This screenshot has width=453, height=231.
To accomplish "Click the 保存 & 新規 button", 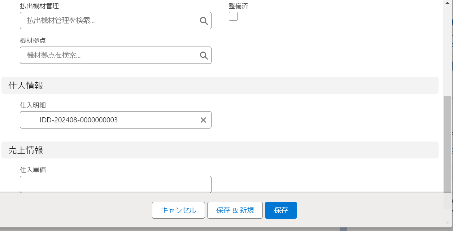I will click(x=235, y=210).
